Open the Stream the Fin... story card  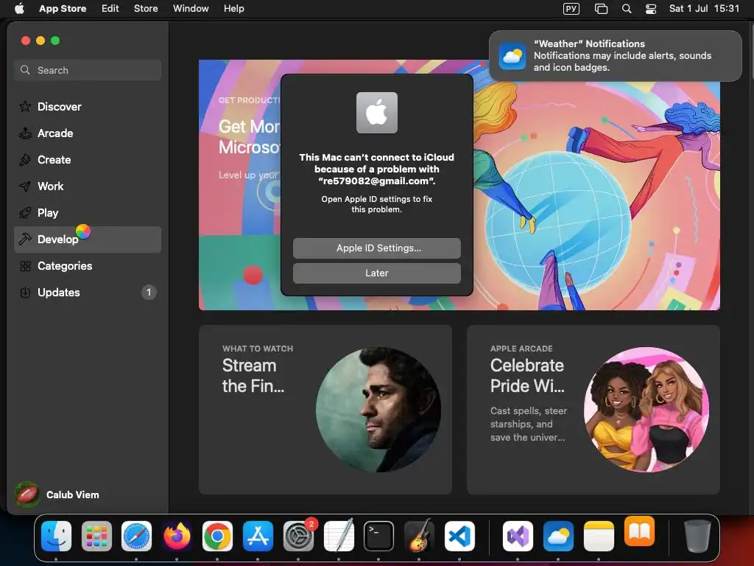325,410
